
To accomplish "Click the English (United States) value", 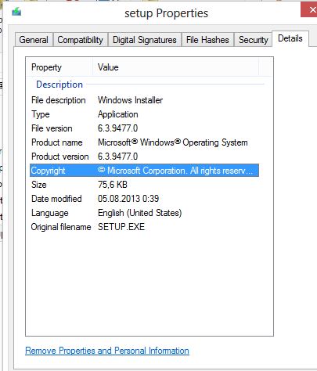I will click(x=140, y=213).
